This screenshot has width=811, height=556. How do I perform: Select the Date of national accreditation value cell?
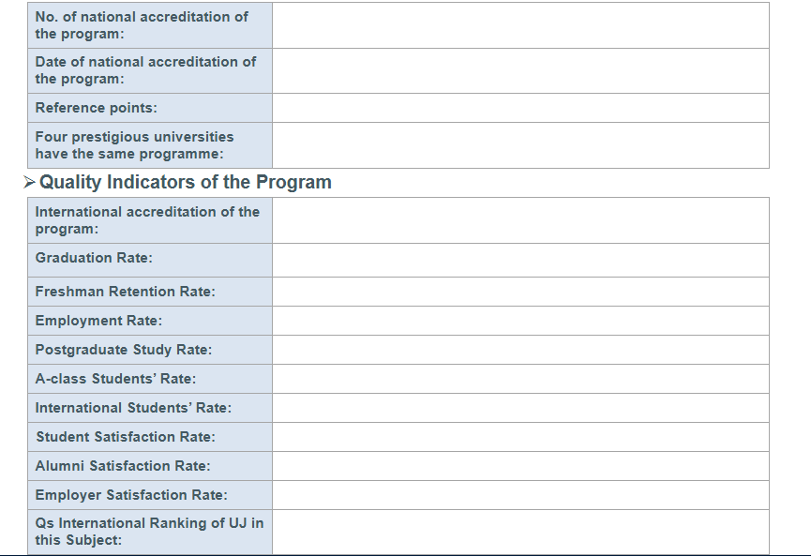point(520,70)
